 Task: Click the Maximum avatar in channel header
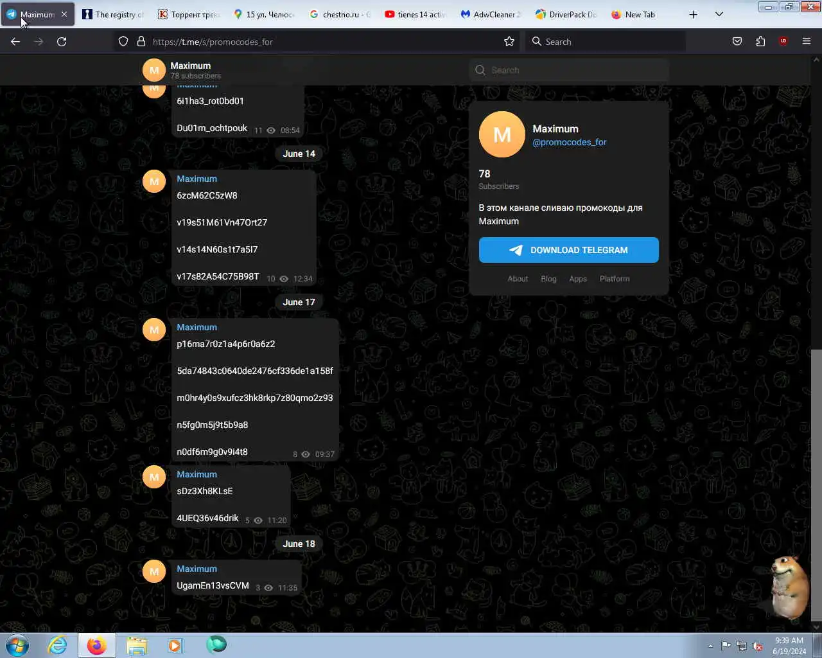coord(154,70)
